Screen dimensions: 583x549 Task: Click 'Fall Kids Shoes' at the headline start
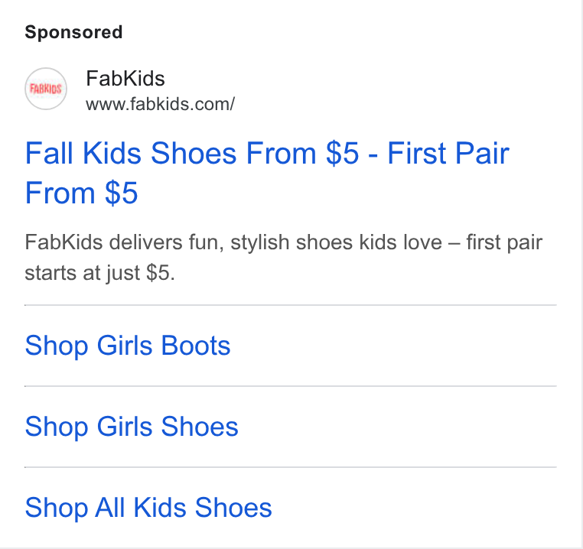point(131,153)
